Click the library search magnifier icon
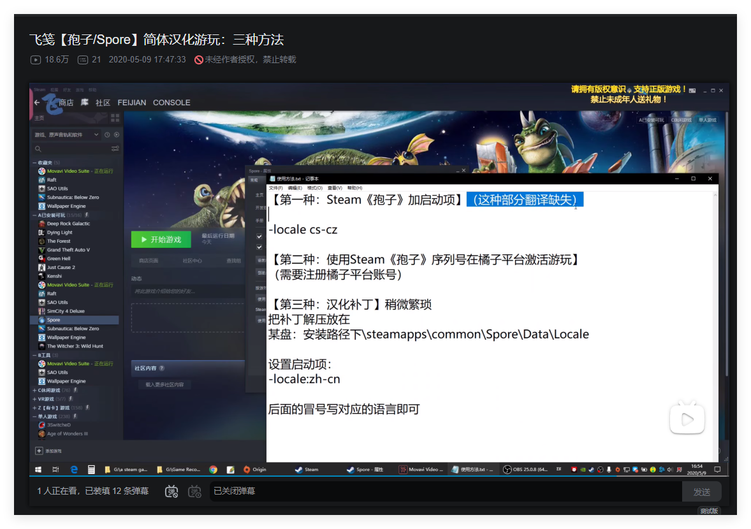 (38, 149)
